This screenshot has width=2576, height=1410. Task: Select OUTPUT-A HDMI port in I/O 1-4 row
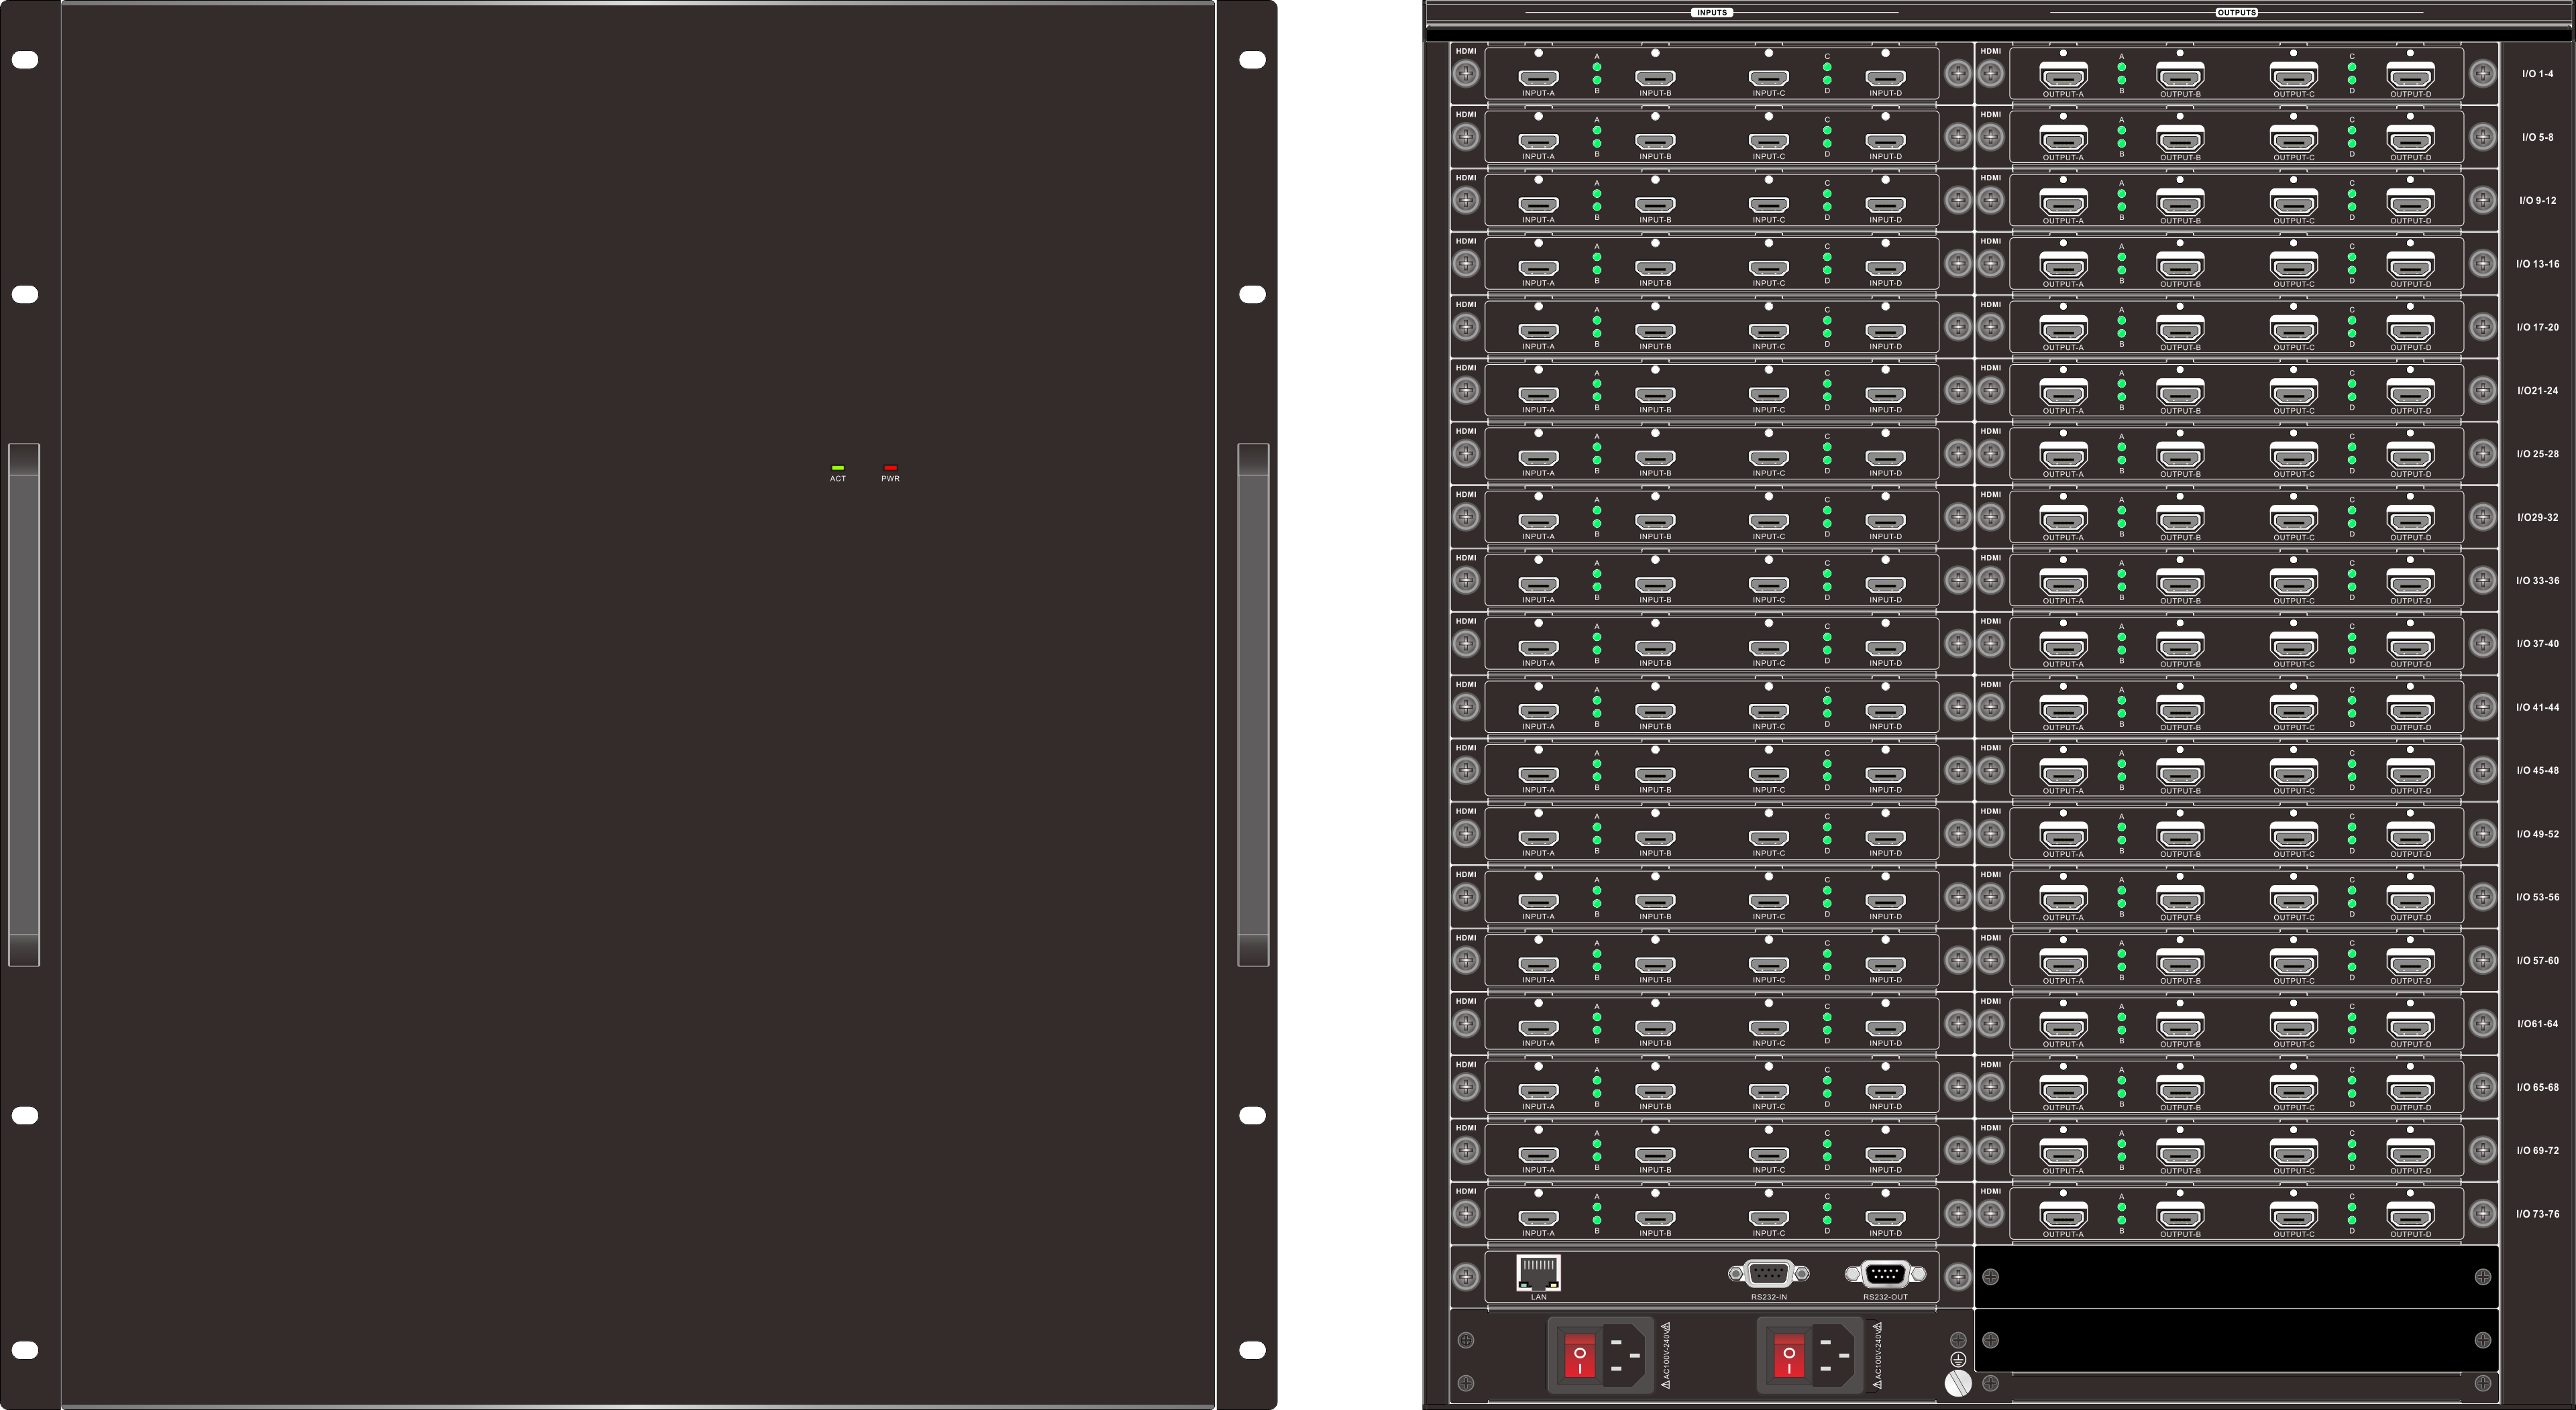click(2063, 76)
